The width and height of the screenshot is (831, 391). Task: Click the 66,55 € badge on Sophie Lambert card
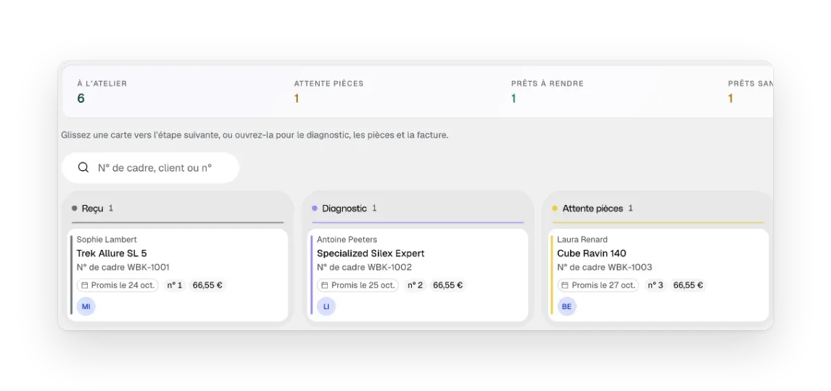click(x=207, y=285)
